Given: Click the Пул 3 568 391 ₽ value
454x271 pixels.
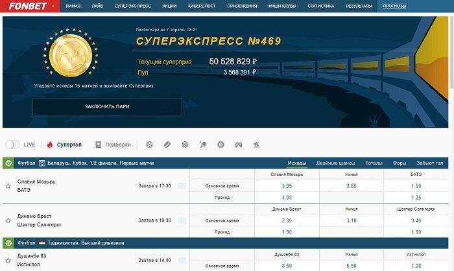Looking at the screenshot, I should click(x=240, y=72).
